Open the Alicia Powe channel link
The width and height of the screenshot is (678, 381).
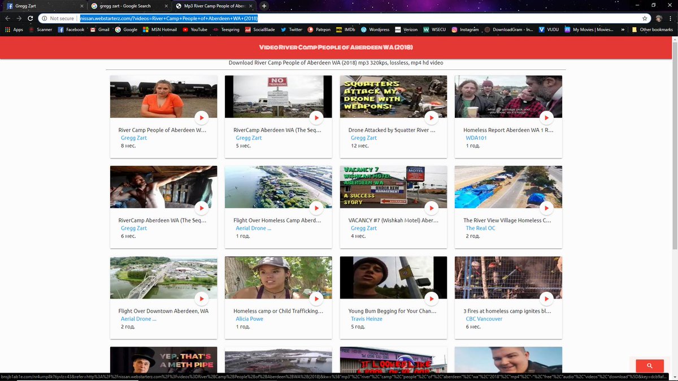click(x=250, y=318)
